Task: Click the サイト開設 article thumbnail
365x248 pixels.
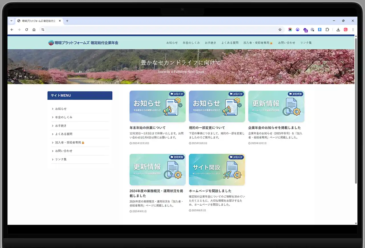Action: [x=217, y=170]
